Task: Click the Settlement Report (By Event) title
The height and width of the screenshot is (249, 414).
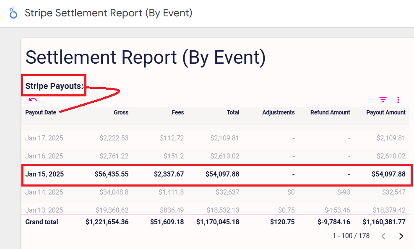Action: (146, 57)
